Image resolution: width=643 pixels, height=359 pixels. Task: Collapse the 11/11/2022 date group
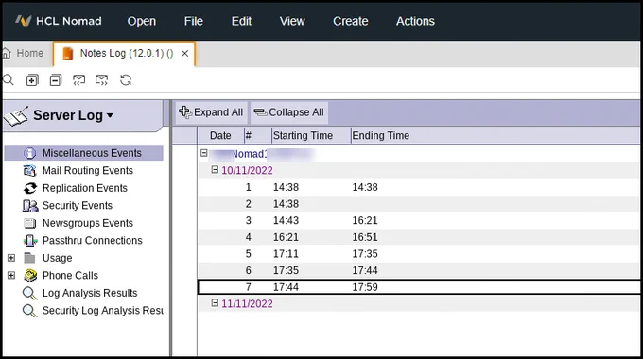tap(215, 303)
